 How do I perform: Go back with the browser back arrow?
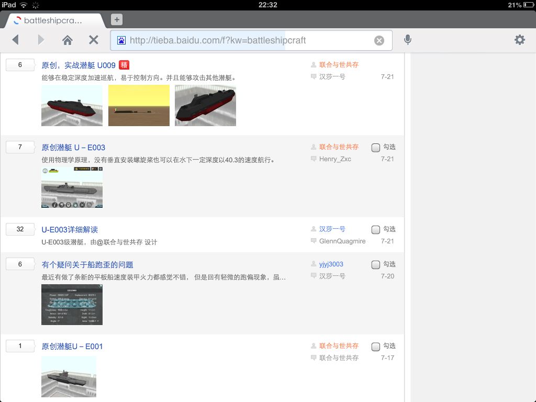(15, 40)
